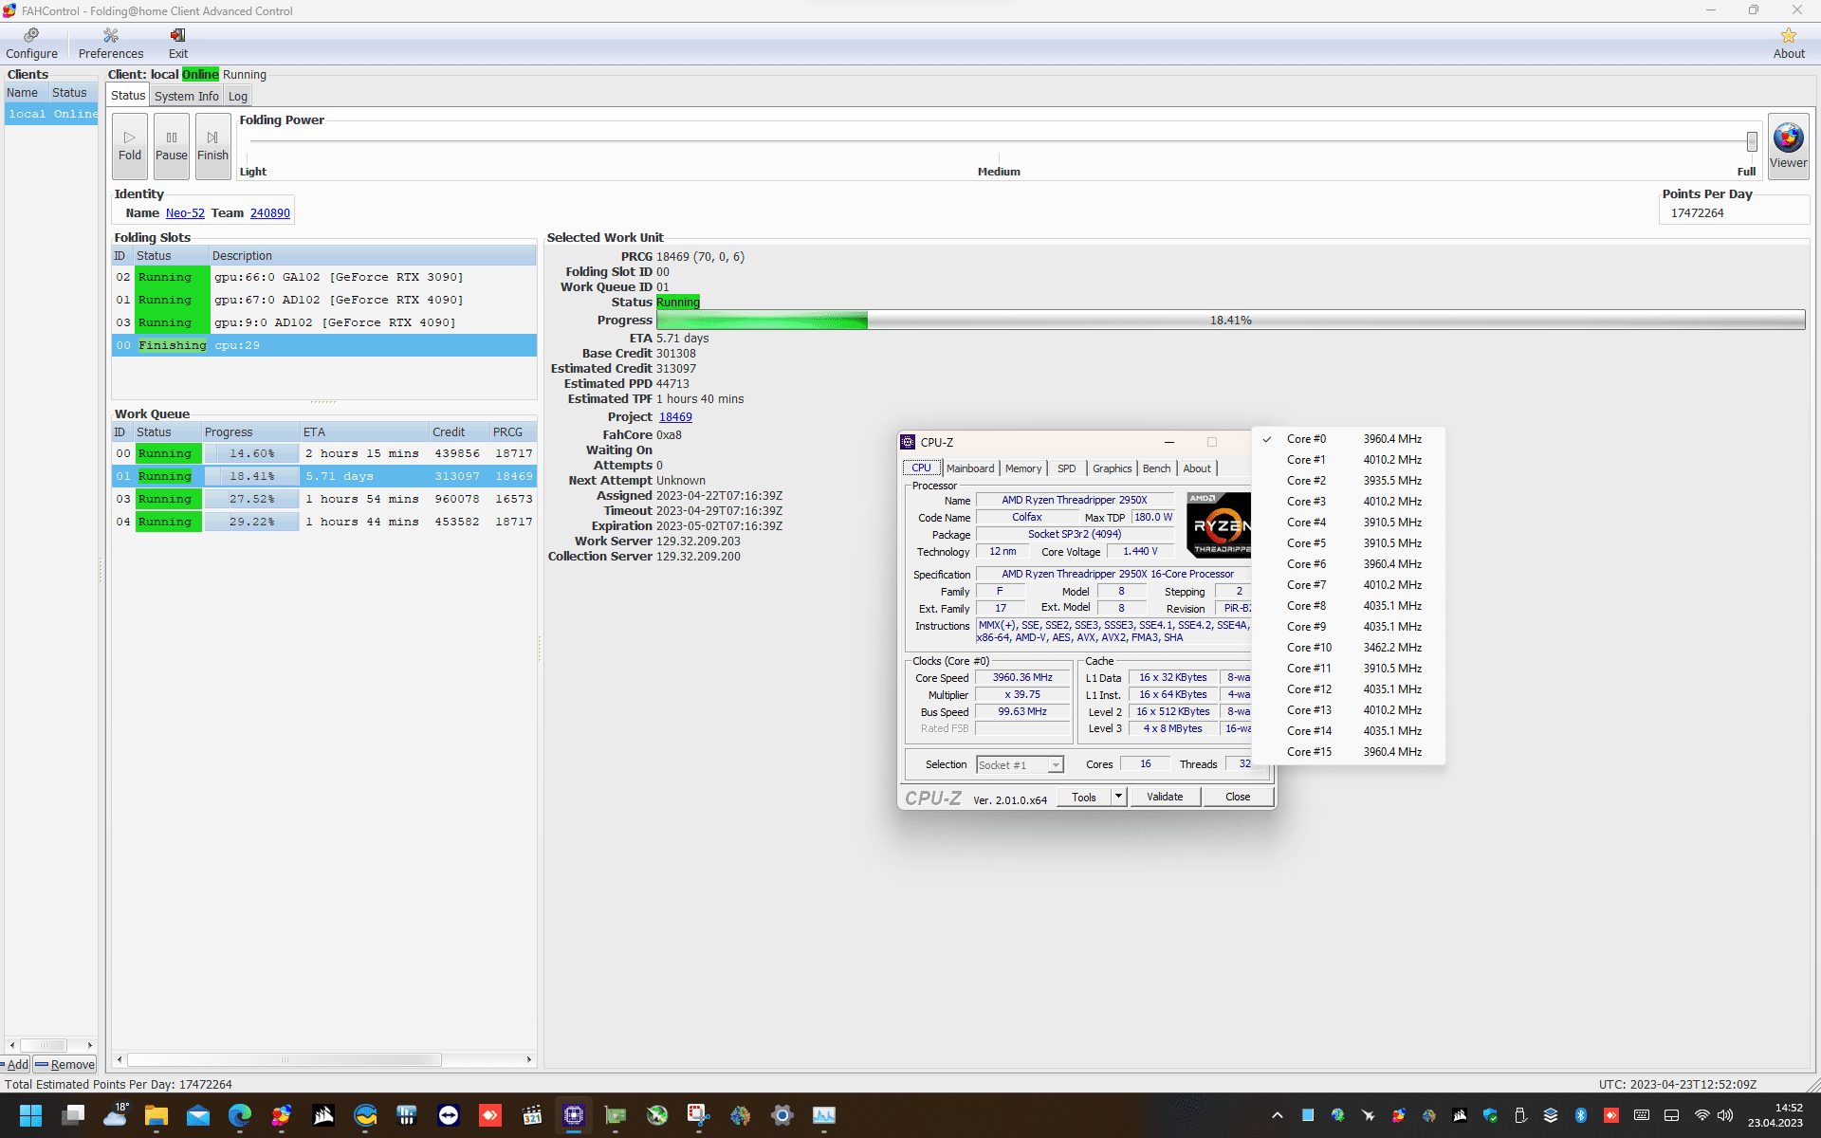Click the Finish button
Screen dimensions: 1821x1138
pyautogui.click(x=212, y=146)
